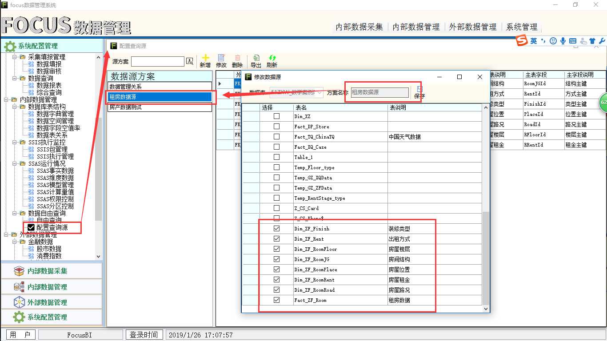The image size is (607, 341).
Task: Select the 数据填报 tree item
Action: click(49, 64)
